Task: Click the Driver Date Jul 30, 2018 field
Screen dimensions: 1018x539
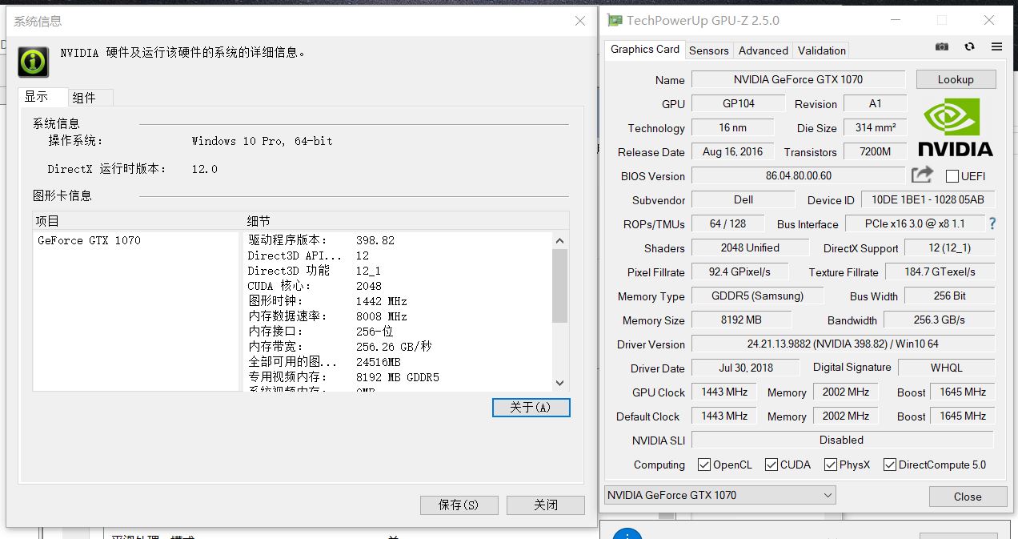Action: [x=745, y=368]
